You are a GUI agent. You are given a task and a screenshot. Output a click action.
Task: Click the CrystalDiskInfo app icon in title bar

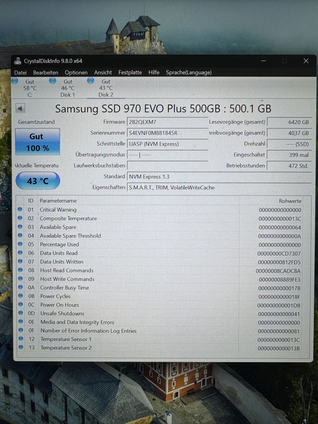coord(18,61)
